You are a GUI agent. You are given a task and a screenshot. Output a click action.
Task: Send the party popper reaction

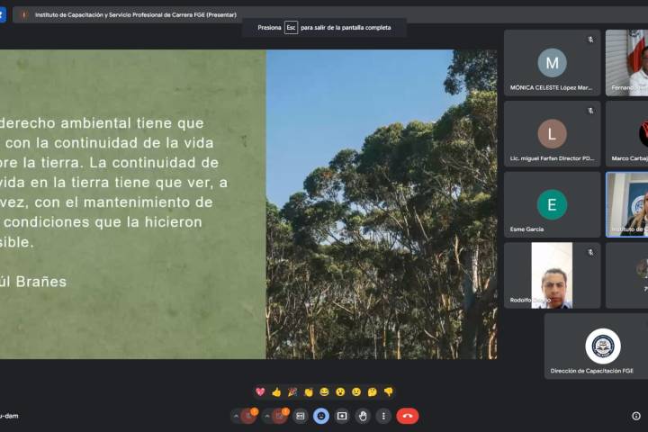[x=292, y=392]
